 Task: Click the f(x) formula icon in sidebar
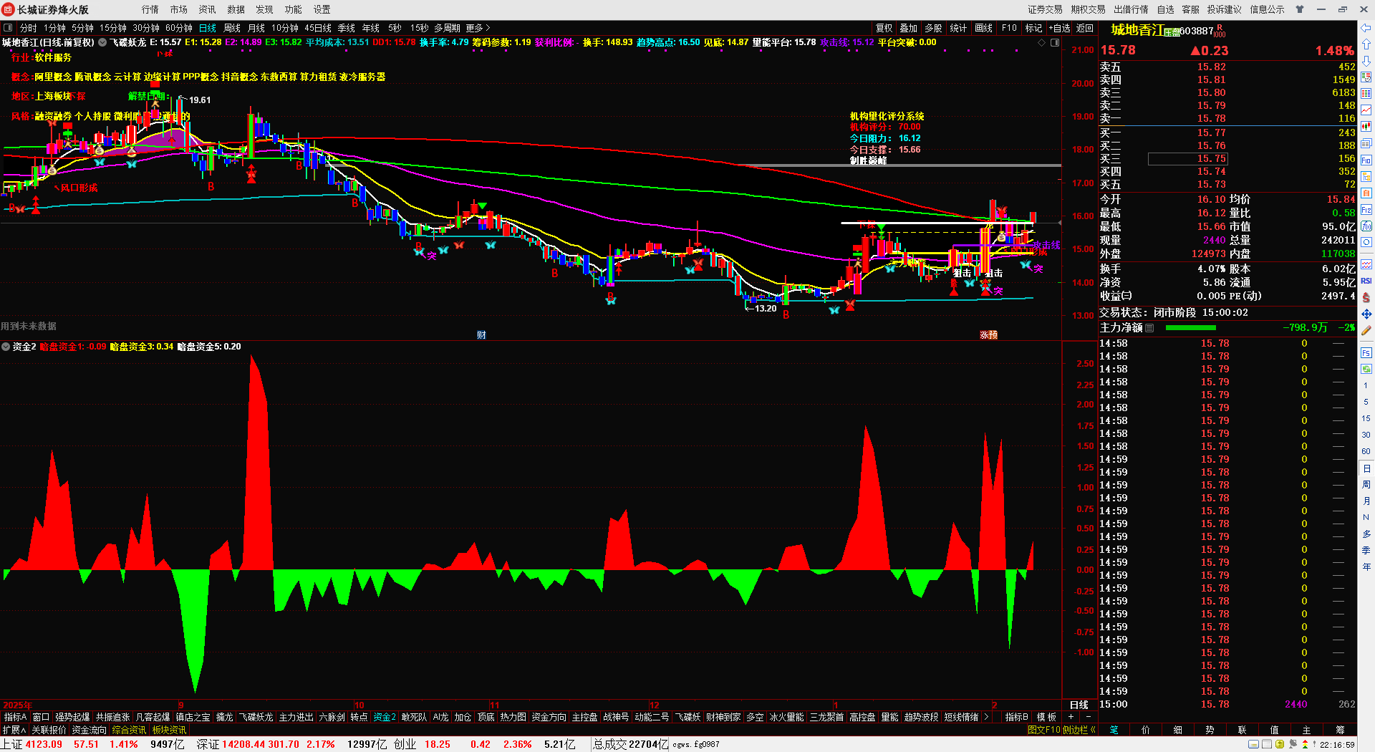coord(1366,226)
